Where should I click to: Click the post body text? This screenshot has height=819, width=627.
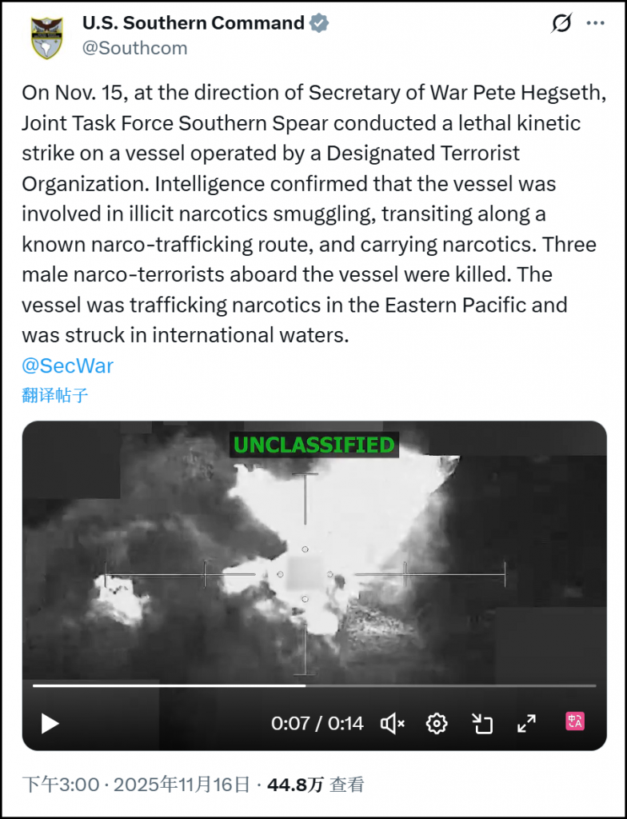(313, 214)
